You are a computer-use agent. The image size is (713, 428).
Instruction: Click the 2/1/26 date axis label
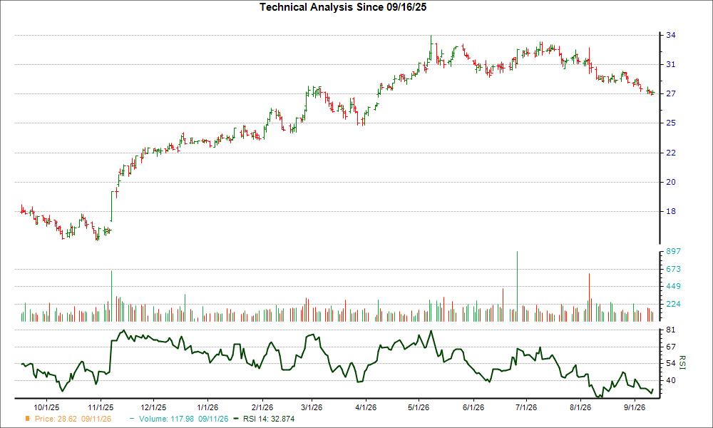pyautogui.click(x=262, y=407)
